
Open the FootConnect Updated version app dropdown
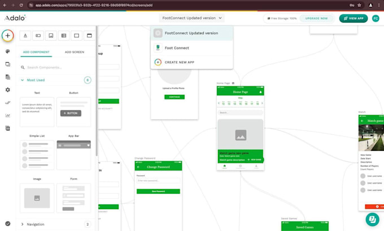tap(192, 18)
